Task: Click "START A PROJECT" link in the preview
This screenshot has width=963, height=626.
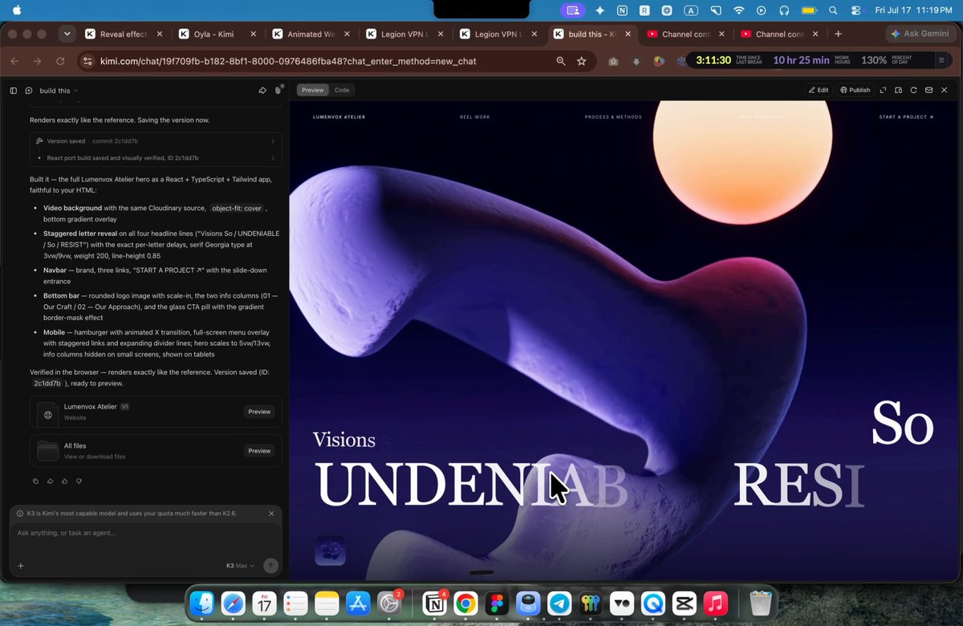Action: pos(906,117)
